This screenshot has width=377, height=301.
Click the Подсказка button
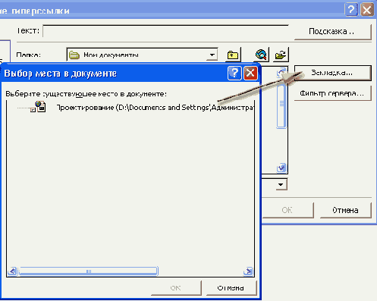(x=332, y=32)
